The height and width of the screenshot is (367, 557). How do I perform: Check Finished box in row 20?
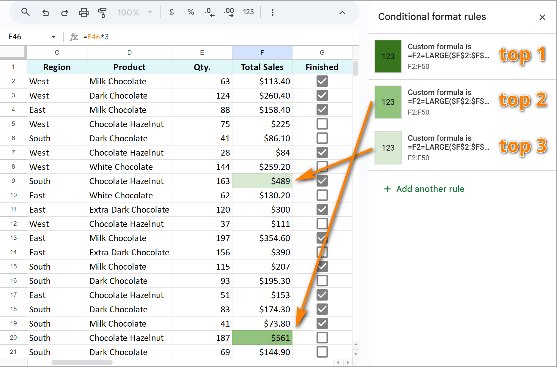tap(322, 338)
